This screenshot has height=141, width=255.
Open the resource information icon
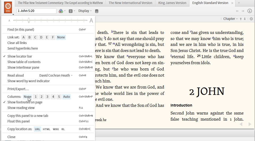(x=250, y=11)
